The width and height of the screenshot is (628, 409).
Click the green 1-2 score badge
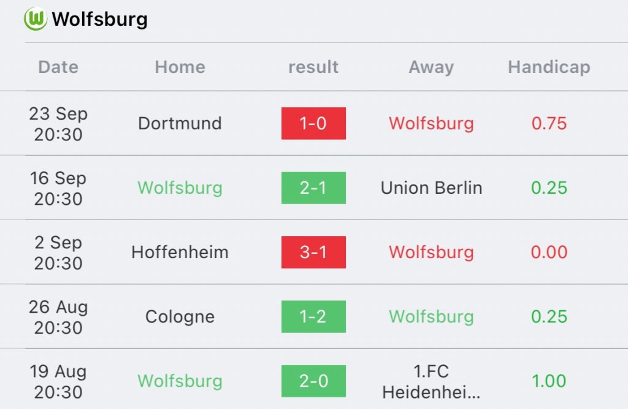tap(313, 316)
